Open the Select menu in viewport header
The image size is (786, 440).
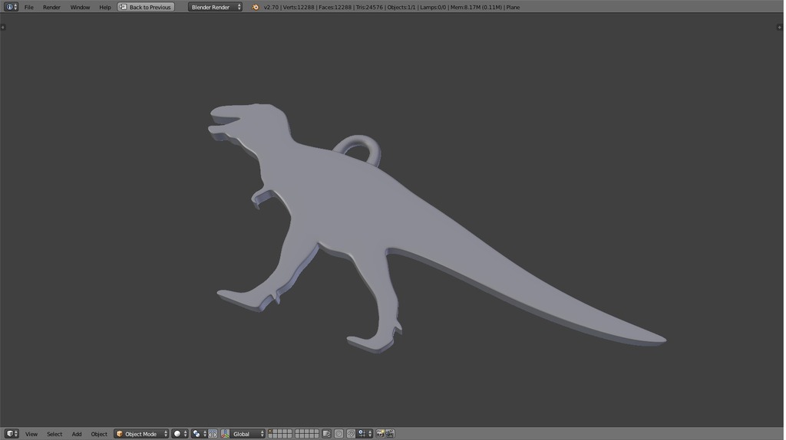click(54, 434)
